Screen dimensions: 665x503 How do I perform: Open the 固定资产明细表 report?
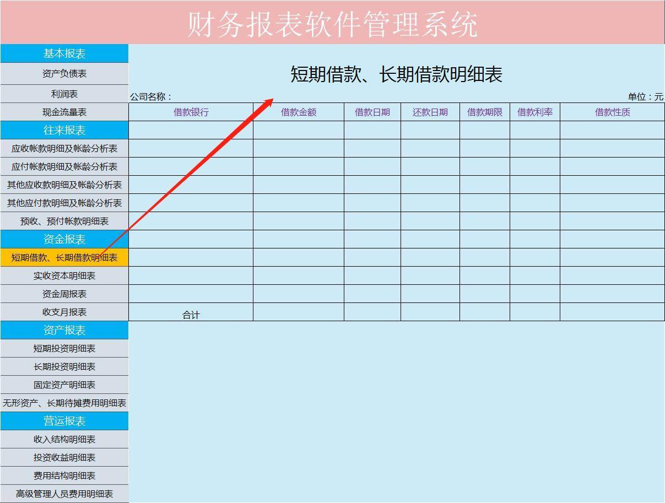[64, 385]
